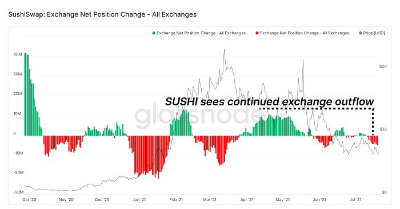Click the red legend dot

click(x=257, y=33)
